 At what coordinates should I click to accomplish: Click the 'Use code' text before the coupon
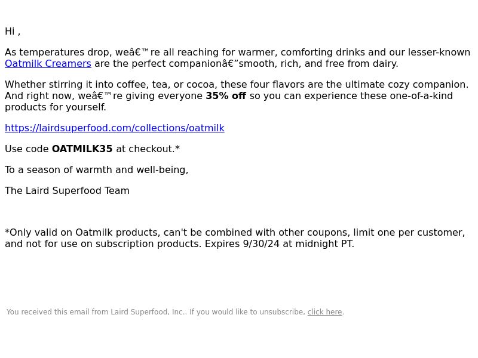[x=27, y=149]
